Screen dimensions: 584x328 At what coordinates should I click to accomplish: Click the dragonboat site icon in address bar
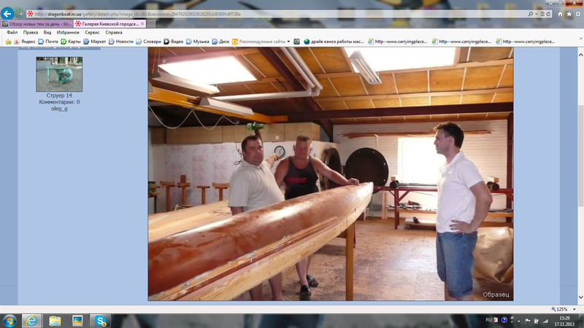click(30, 14)
